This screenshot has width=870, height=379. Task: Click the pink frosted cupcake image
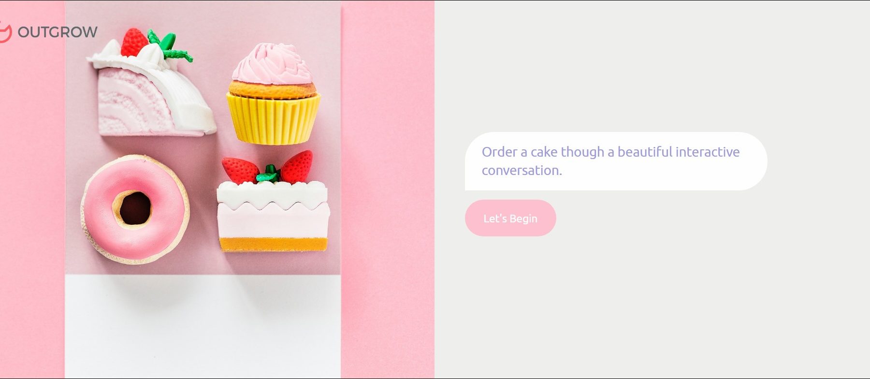point(274,94)
